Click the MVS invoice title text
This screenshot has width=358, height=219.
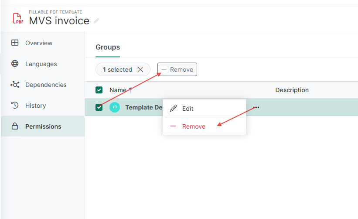59,20
